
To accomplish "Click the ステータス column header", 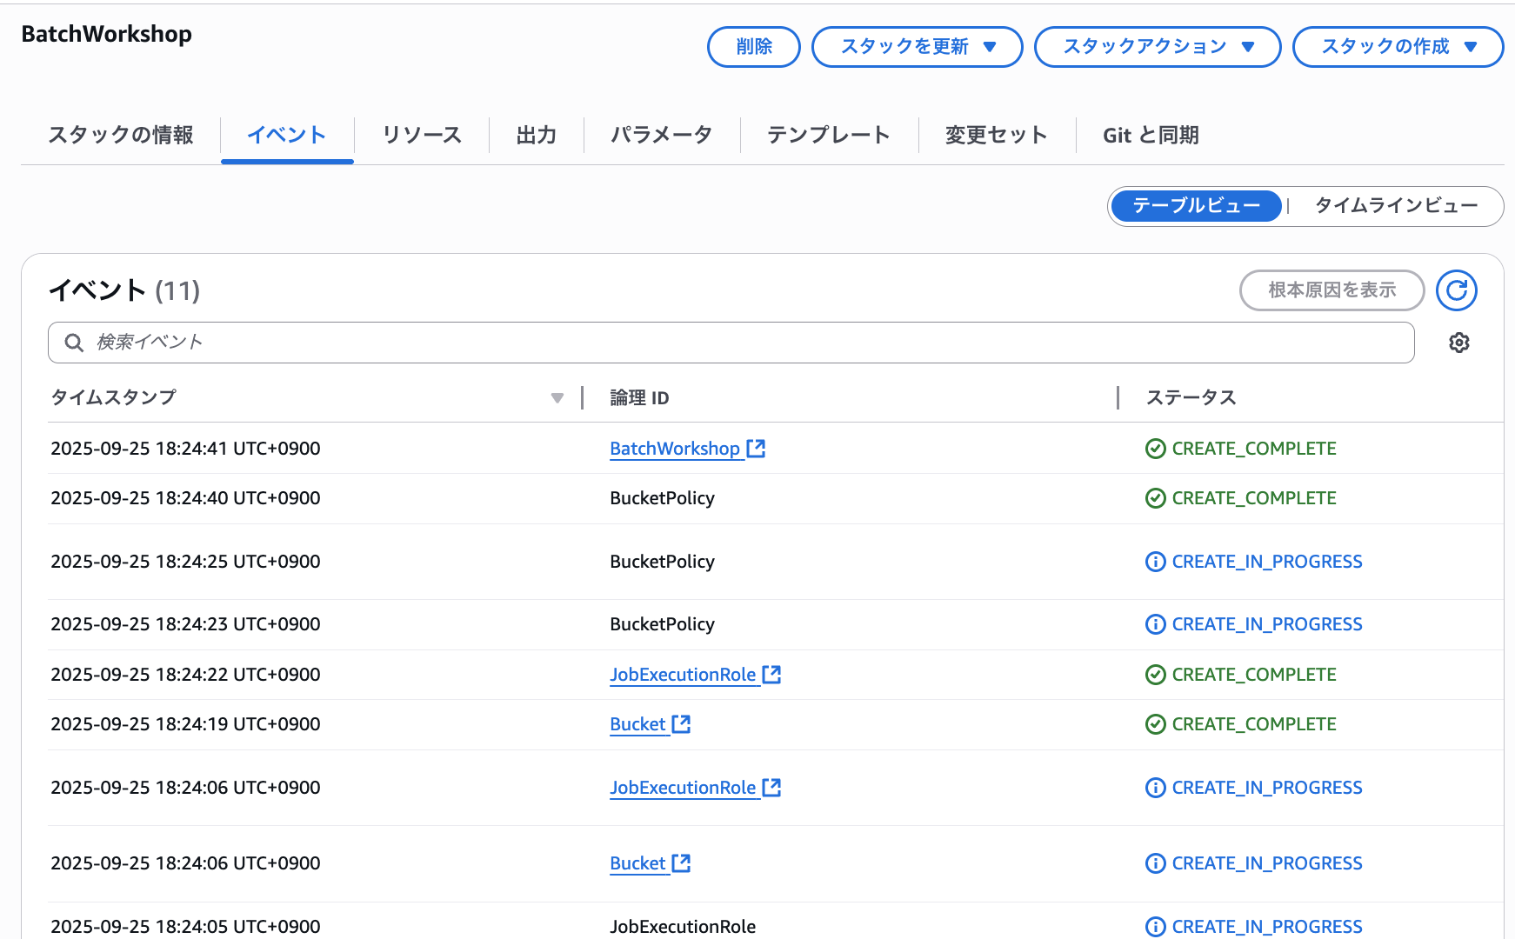I will 1191,398.
